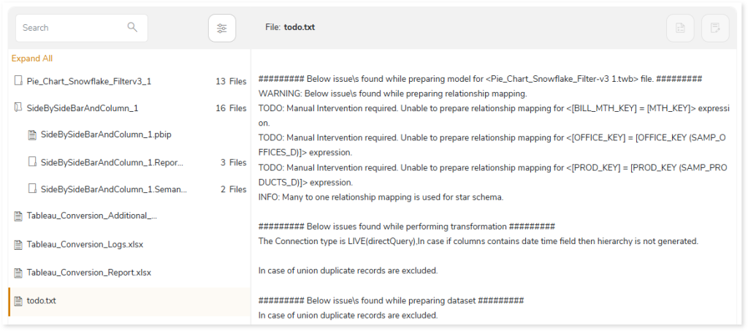Click the Tableau_Conversion_Logs.xlsx file icon
748x331 pixels.
(x=18, y=245)
